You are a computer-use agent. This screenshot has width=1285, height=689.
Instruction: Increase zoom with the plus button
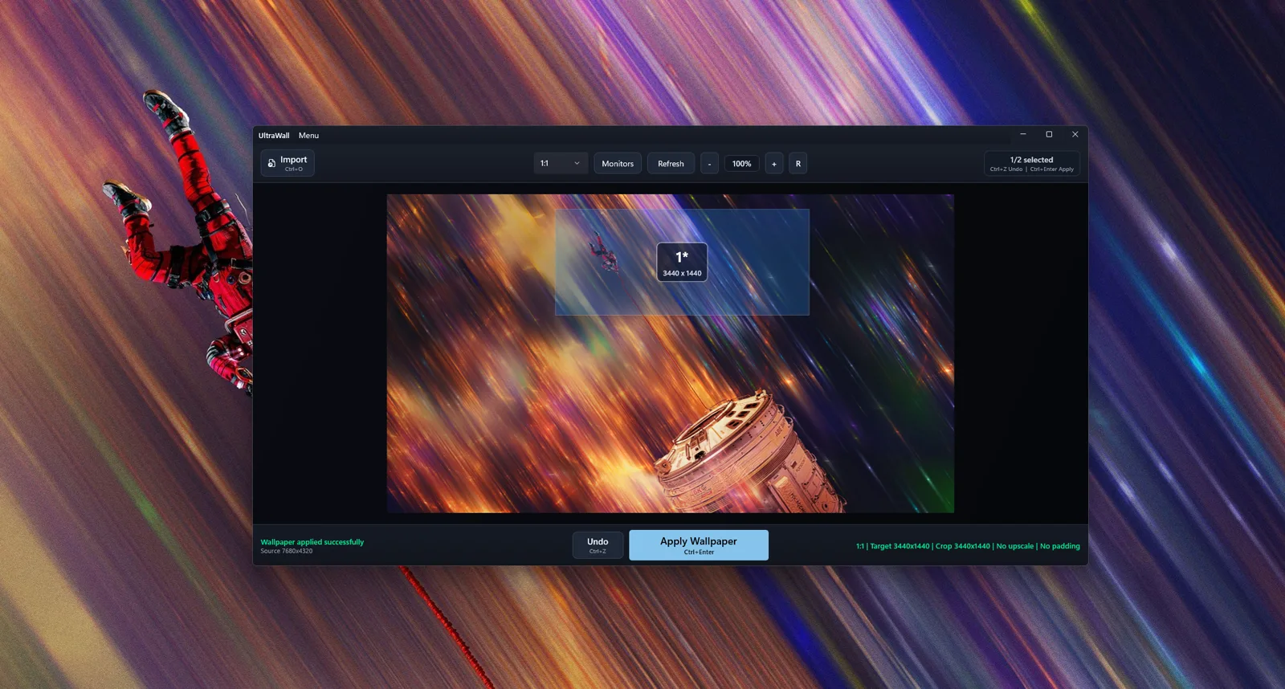point(774,163)
